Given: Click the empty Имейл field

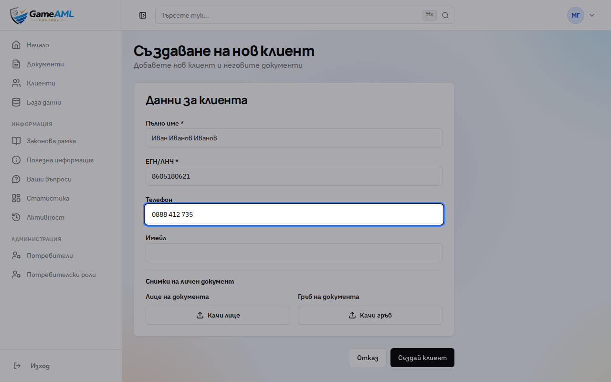Looking at the screenshot, I should (294, 253).
